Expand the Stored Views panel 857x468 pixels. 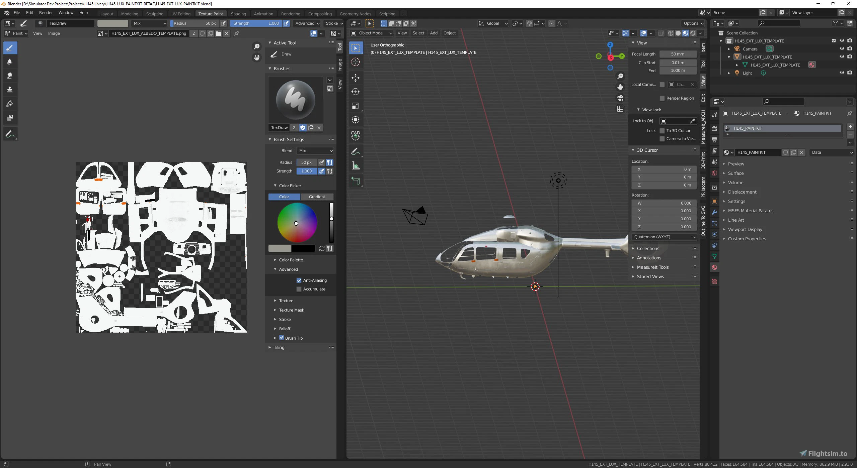tap(650, 277)
